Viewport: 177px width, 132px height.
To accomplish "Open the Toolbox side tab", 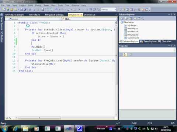I will click(x=2, y=37).
